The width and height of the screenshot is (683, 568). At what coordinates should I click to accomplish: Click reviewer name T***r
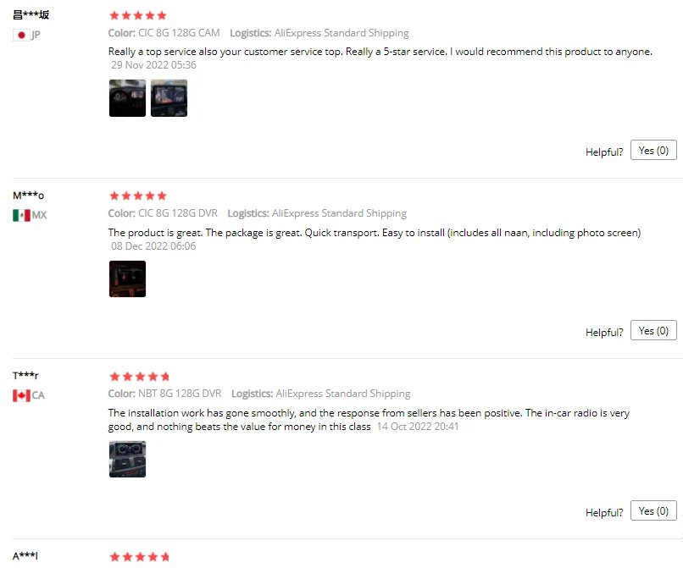25,376
